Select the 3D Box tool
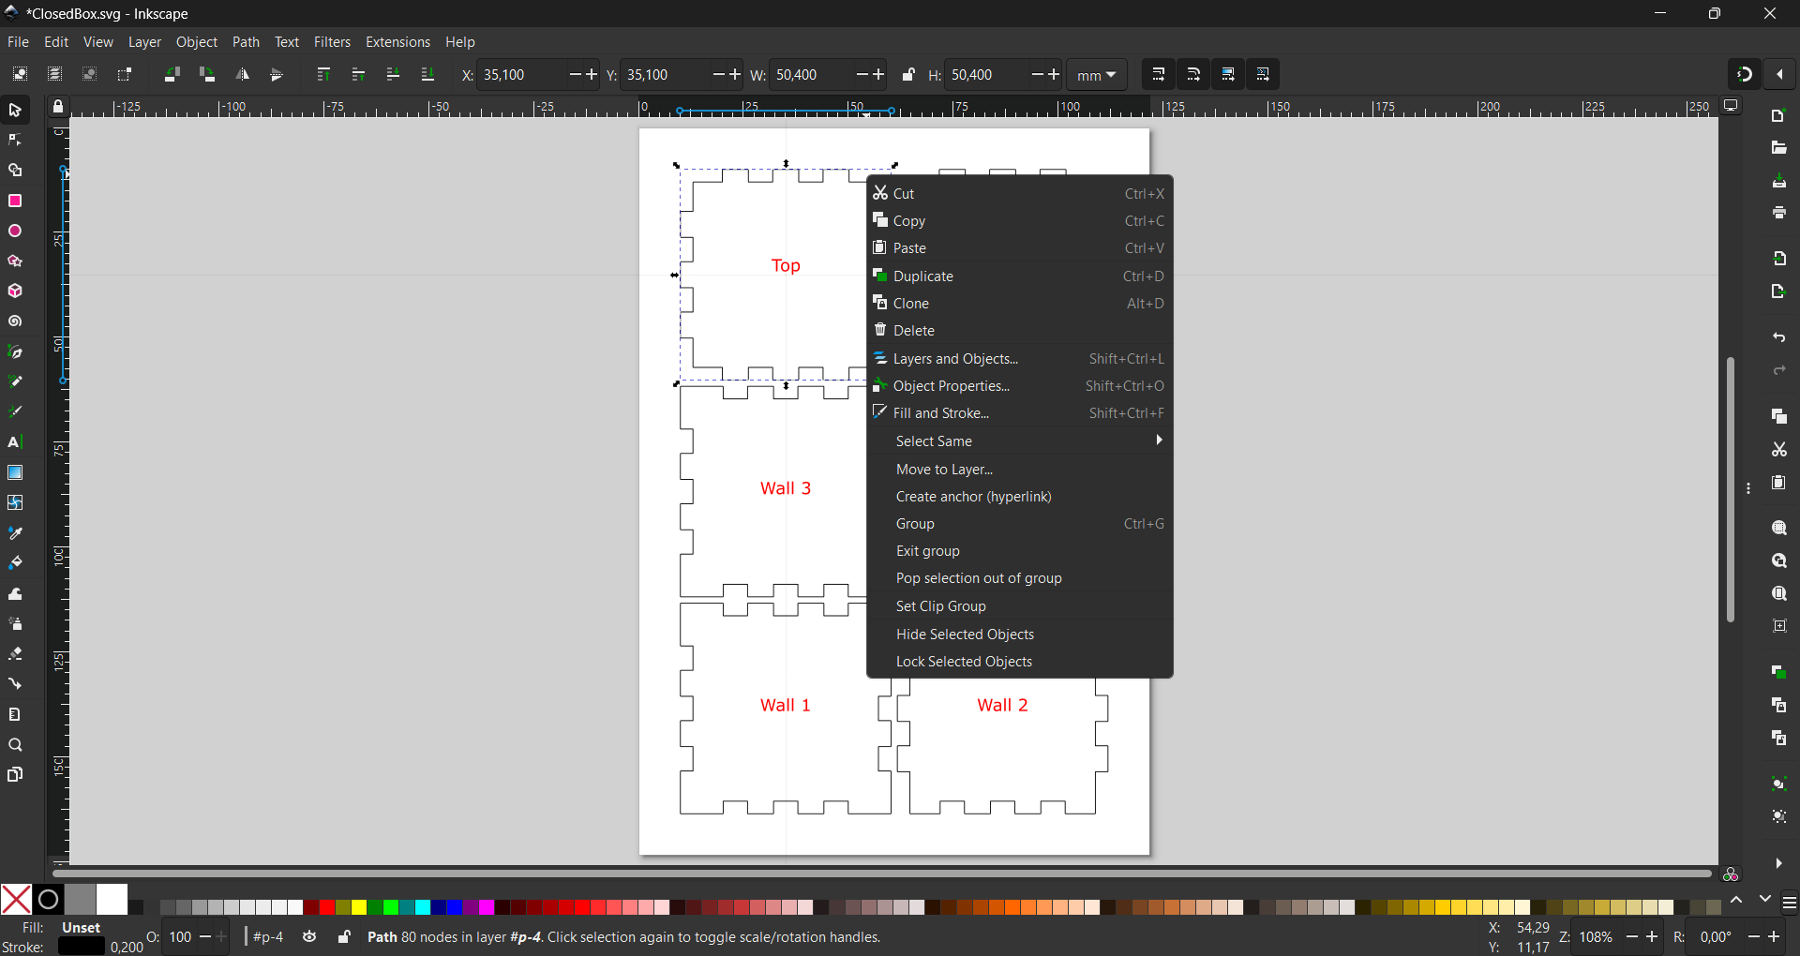This screenshot has height=956, width=1800. (x=15, y=291)
